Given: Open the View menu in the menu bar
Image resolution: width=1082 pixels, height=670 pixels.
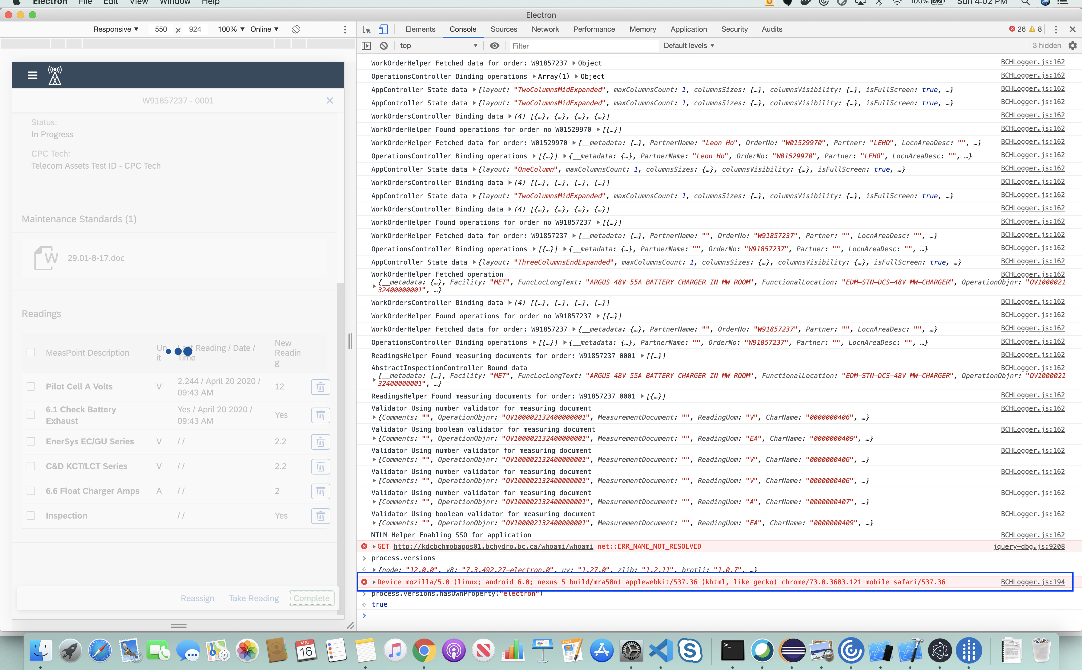Looking at the screenshot, I should click(x=139, y=3).
